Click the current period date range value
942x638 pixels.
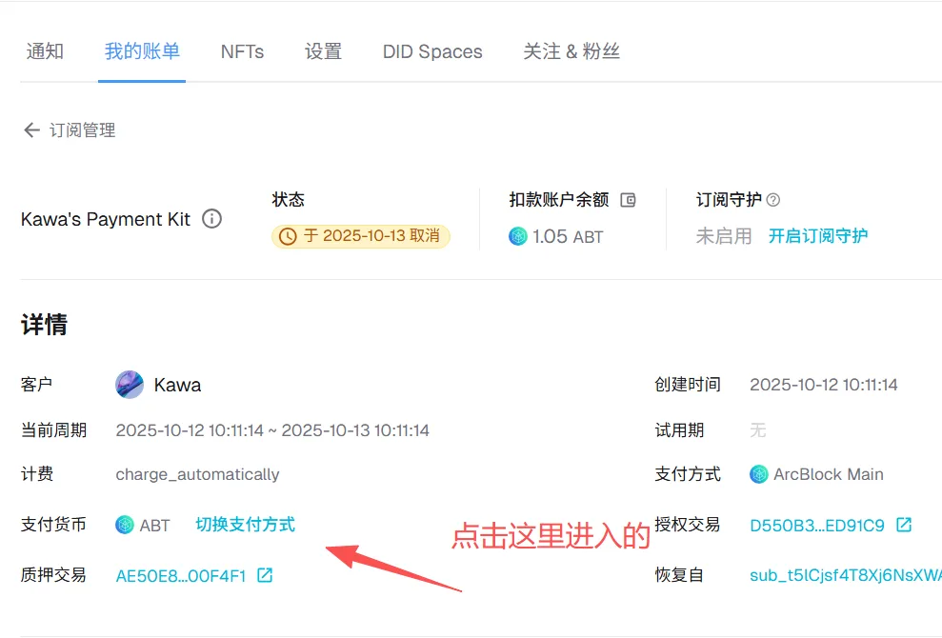272,430
